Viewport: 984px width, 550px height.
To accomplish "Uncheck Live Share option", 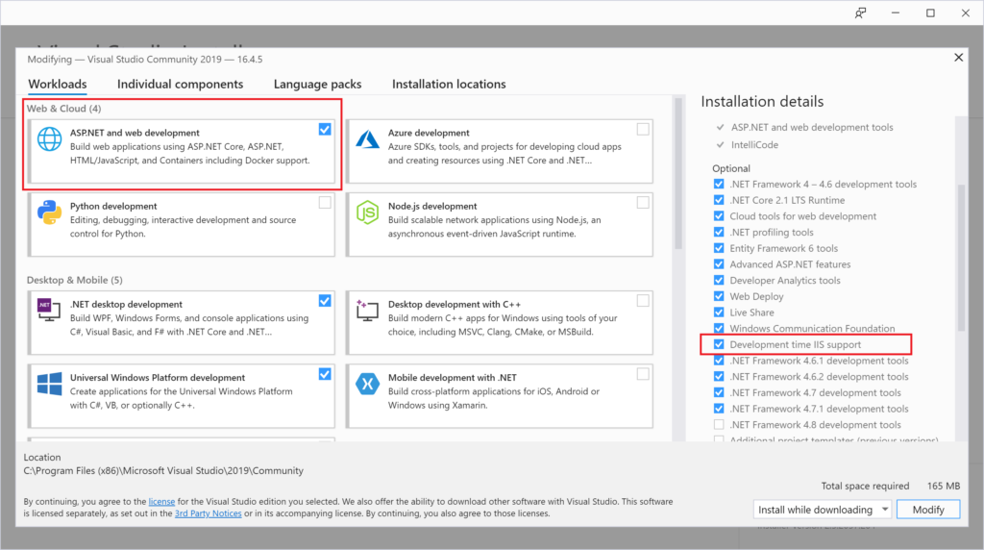I will [x=719, y=312].
